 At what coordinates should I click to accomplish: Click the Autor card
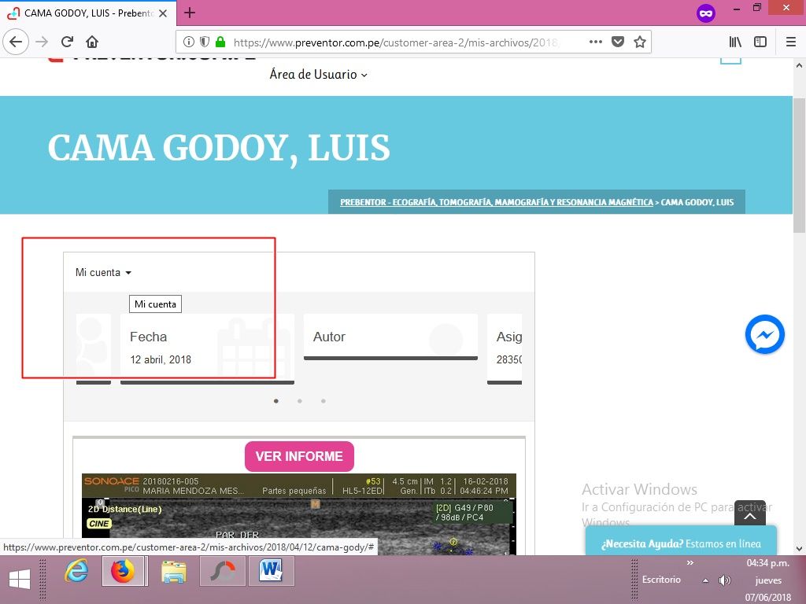[390, 337]
